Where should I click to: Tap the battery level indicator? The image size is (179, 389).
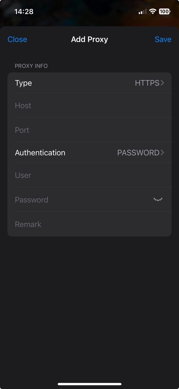(x=164, y=12)
